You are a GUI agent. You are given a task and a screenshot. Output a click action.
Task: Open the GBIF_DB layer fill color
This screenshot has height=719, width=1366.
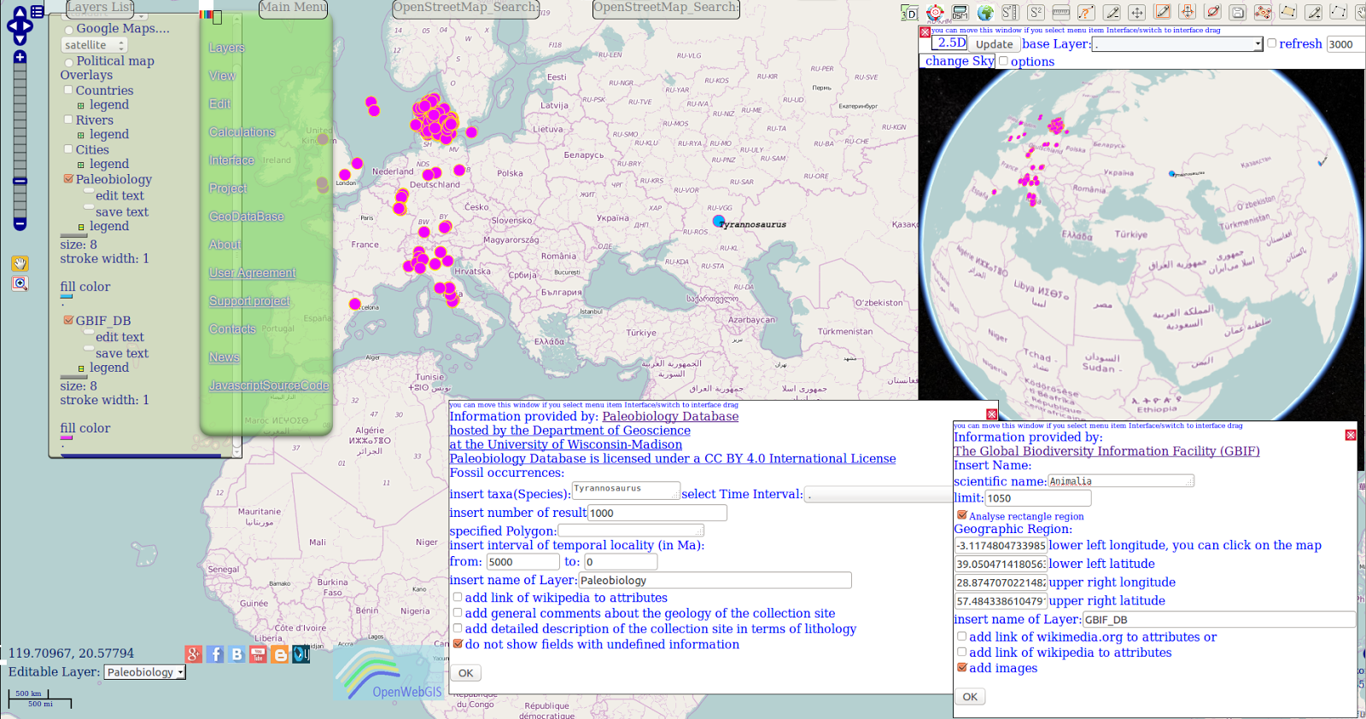coord(67,438)
